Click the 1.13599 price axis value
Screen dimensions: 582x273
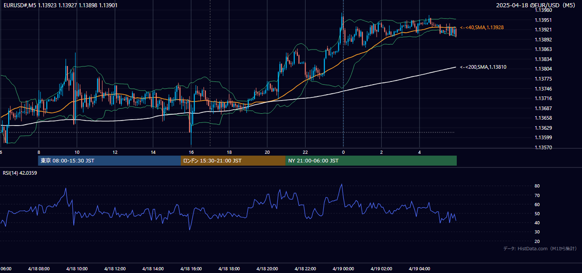(x=543, y=137)
